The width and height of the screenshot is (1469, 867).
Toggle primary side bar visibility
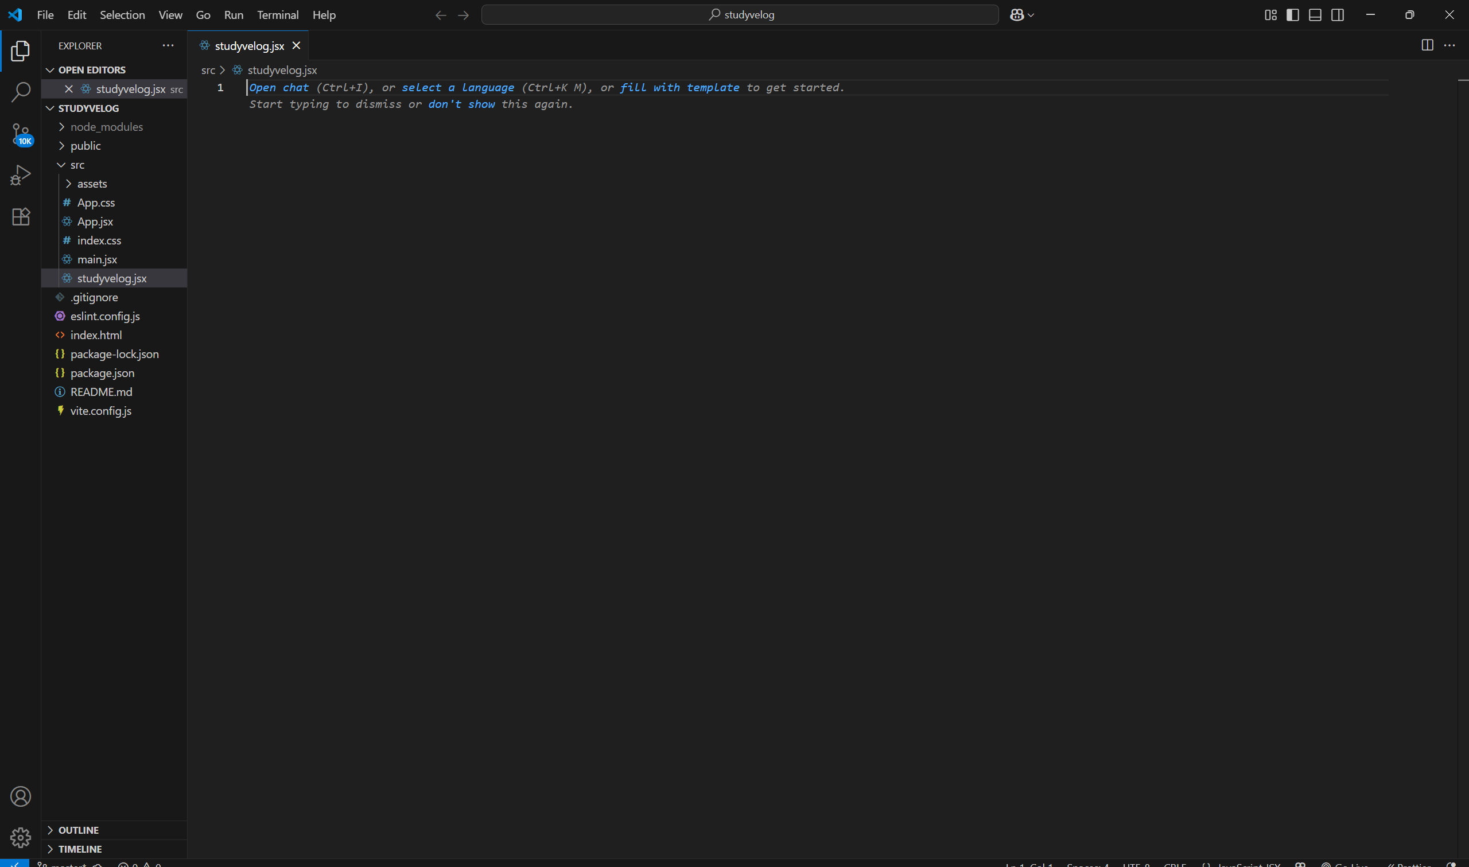(1293, 15)
